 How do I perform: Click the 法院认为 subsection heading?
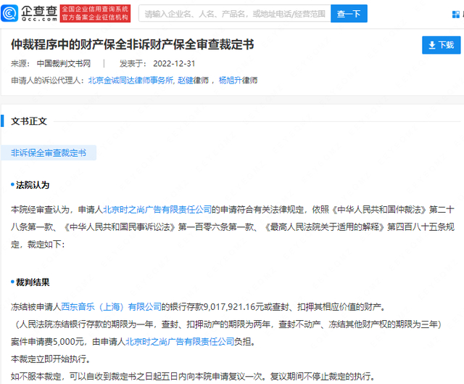33,185
